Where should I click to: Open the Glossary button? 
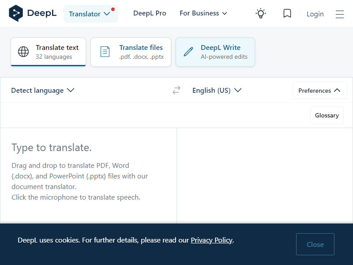point(327,115)
